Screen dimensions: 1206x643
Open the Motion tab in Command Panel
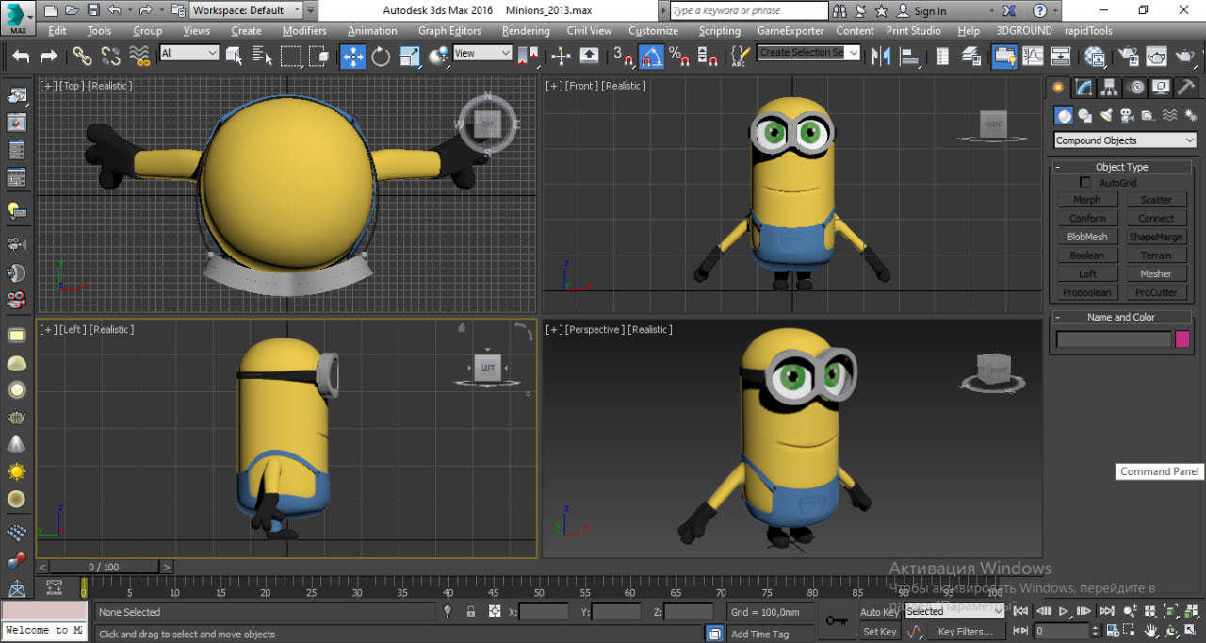coord(1135,88)
